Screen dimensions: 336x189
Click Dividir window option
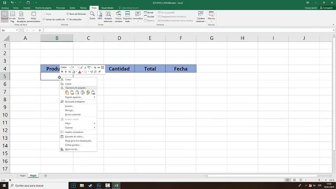[149, 13]
